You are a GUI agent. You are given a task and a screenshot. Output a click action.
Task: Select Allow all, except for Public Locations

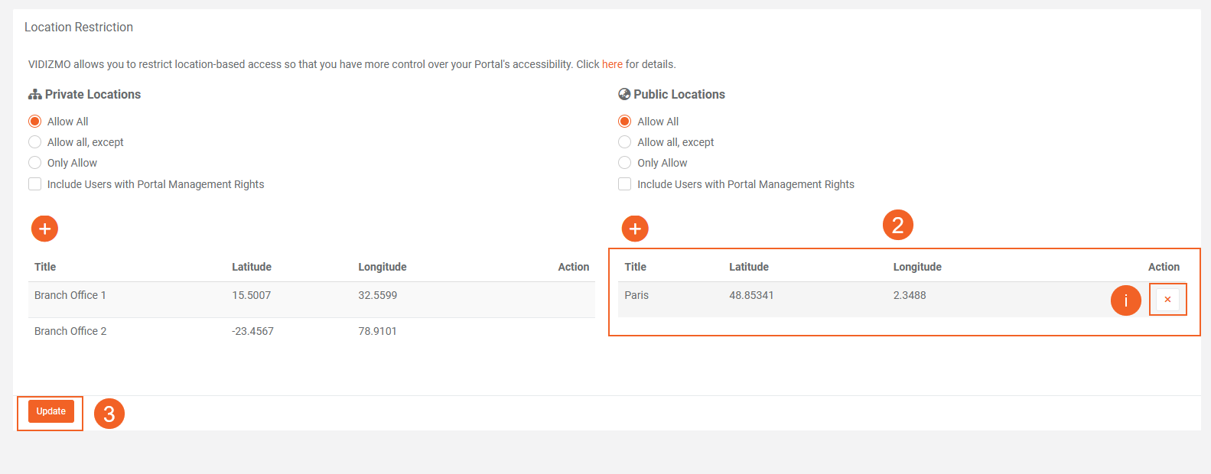(625, 142)
